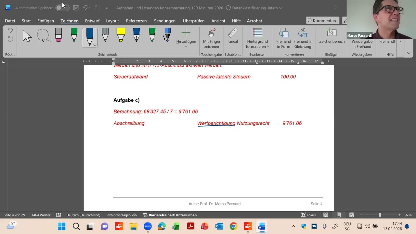Image resolution: width=416 pixels, height=234 pixels.
Task: Switch to web layout view
Action: [352, 215]
